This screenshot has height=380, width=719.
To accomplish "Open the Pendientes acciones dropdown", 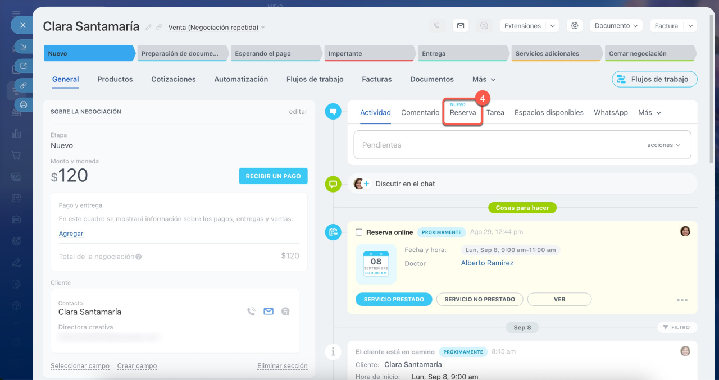I will (x=663, y=145).
